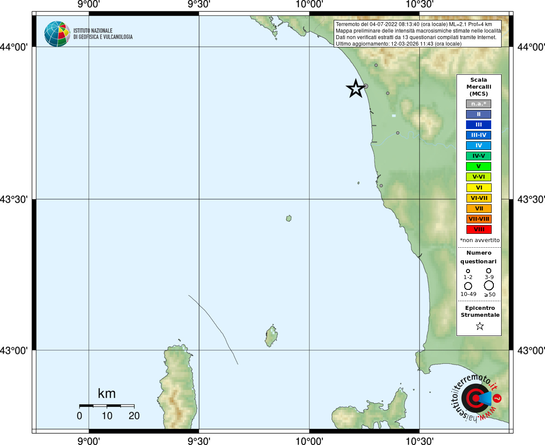Click the scale bar 20 label

pos(134,416)
